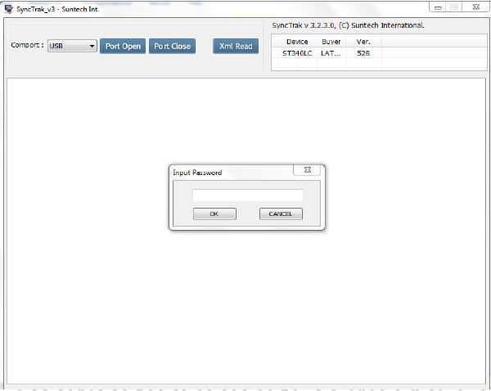Maximize the SyncTrak window
This screenshot has height=391, width=491.
tap(453, 7)
